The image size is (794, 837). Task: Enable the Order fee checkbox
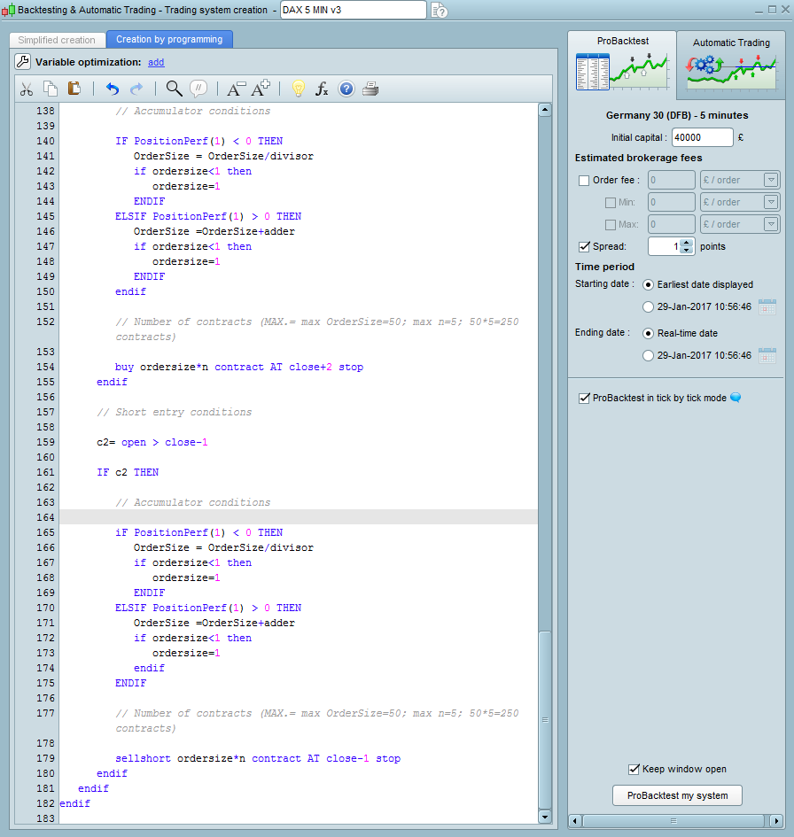point(583,181)
